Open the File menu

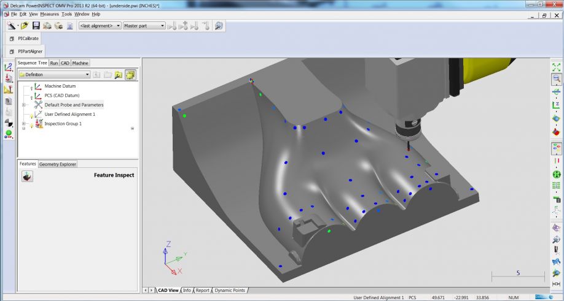click(x=14, y=14)
